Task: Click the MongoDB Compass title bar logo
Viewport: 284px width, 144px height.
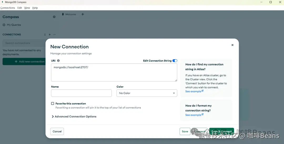Action: (x=2, y=2)
